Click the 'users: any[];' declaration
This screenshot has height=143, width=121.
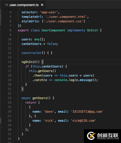point(33,39)
